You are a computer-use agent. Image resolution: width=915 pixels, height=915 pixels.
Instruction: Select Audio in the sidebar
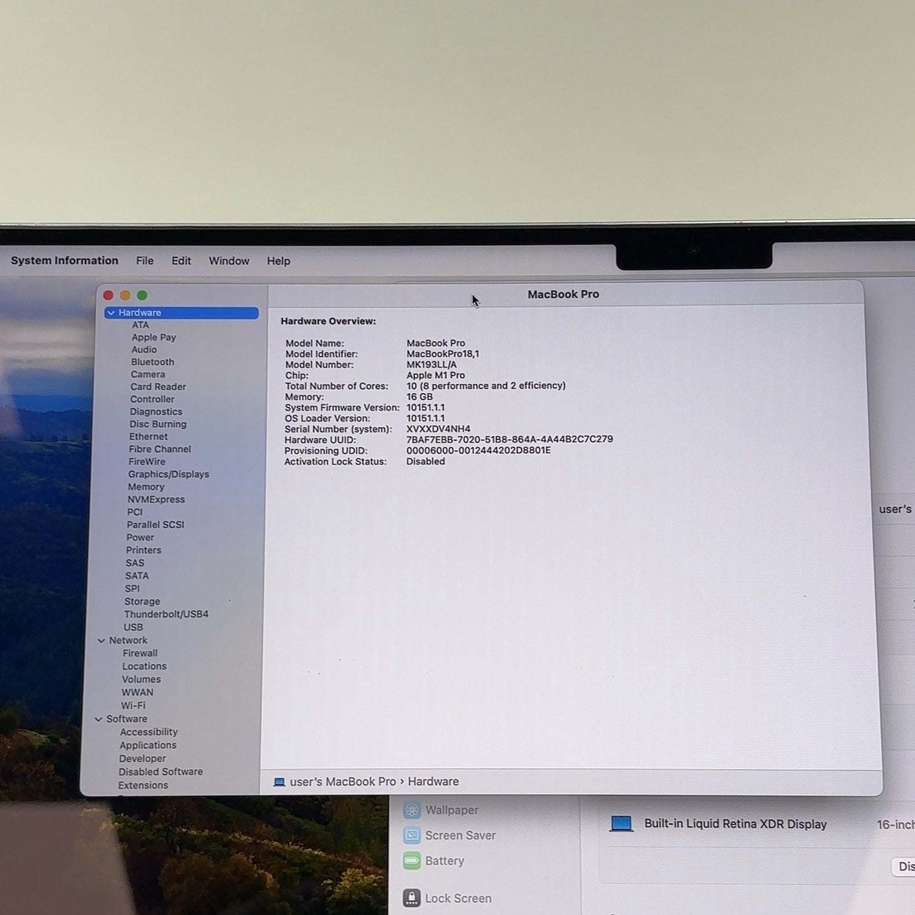pos(144,350)
